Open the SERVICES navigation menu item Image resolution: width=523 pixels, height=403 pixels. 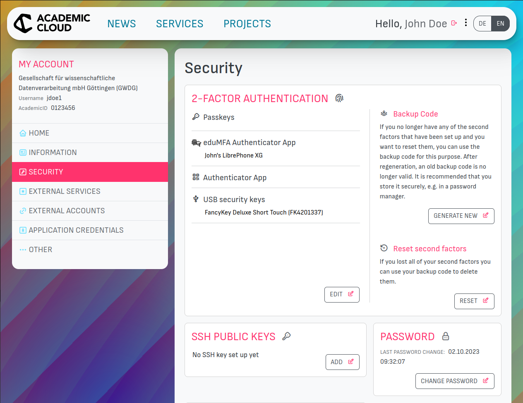click(x=180, y=24)
